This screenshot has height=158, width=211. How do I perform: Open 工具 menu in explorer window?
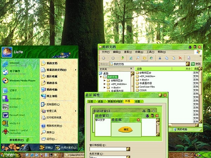(x=150, y=52)
